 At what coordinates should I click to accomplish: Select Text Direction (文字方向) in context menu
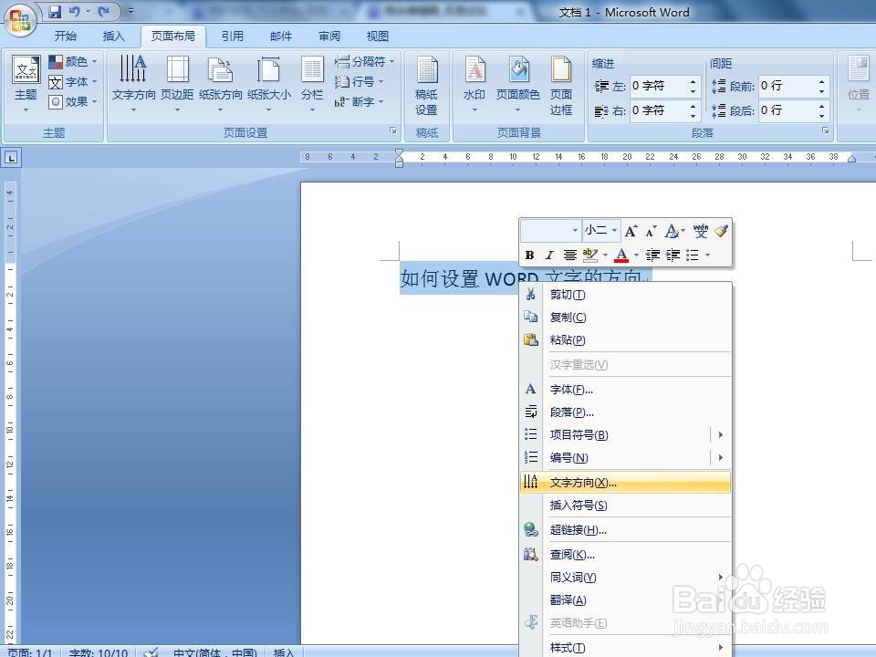625,483
